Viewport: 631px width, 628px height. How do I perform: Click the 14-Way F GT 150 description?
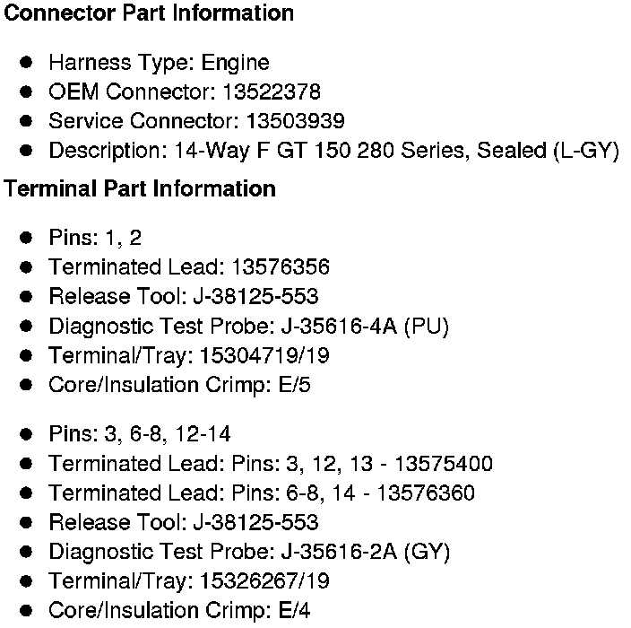click(x=333, y=151)
